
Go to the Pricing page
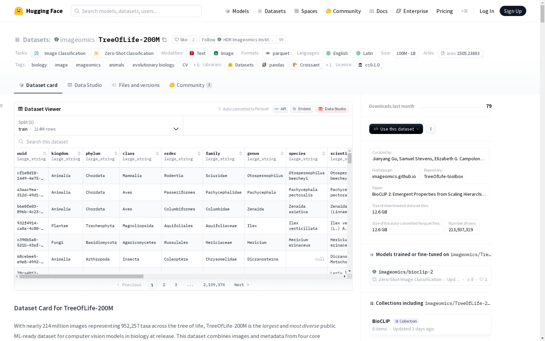(x=445, y=11)
